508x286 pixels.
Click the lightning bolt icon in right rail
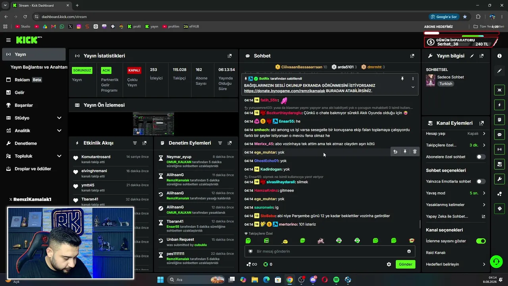pyautogui.click(x=499, y=105)
